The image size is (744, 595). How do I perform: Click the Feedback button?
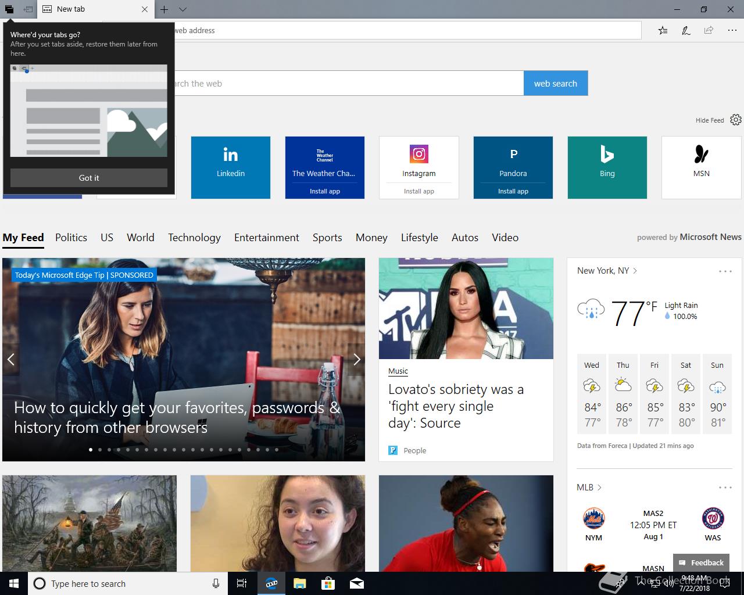point(701,562)
